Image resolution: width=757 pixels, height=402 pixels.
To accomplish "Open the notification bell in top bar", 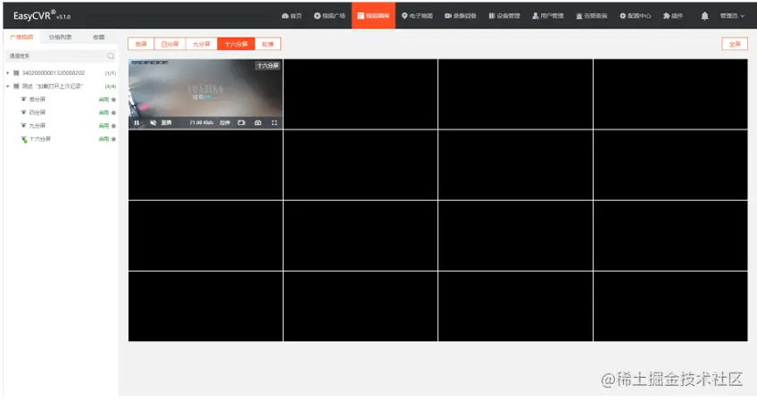I will 704,16.
